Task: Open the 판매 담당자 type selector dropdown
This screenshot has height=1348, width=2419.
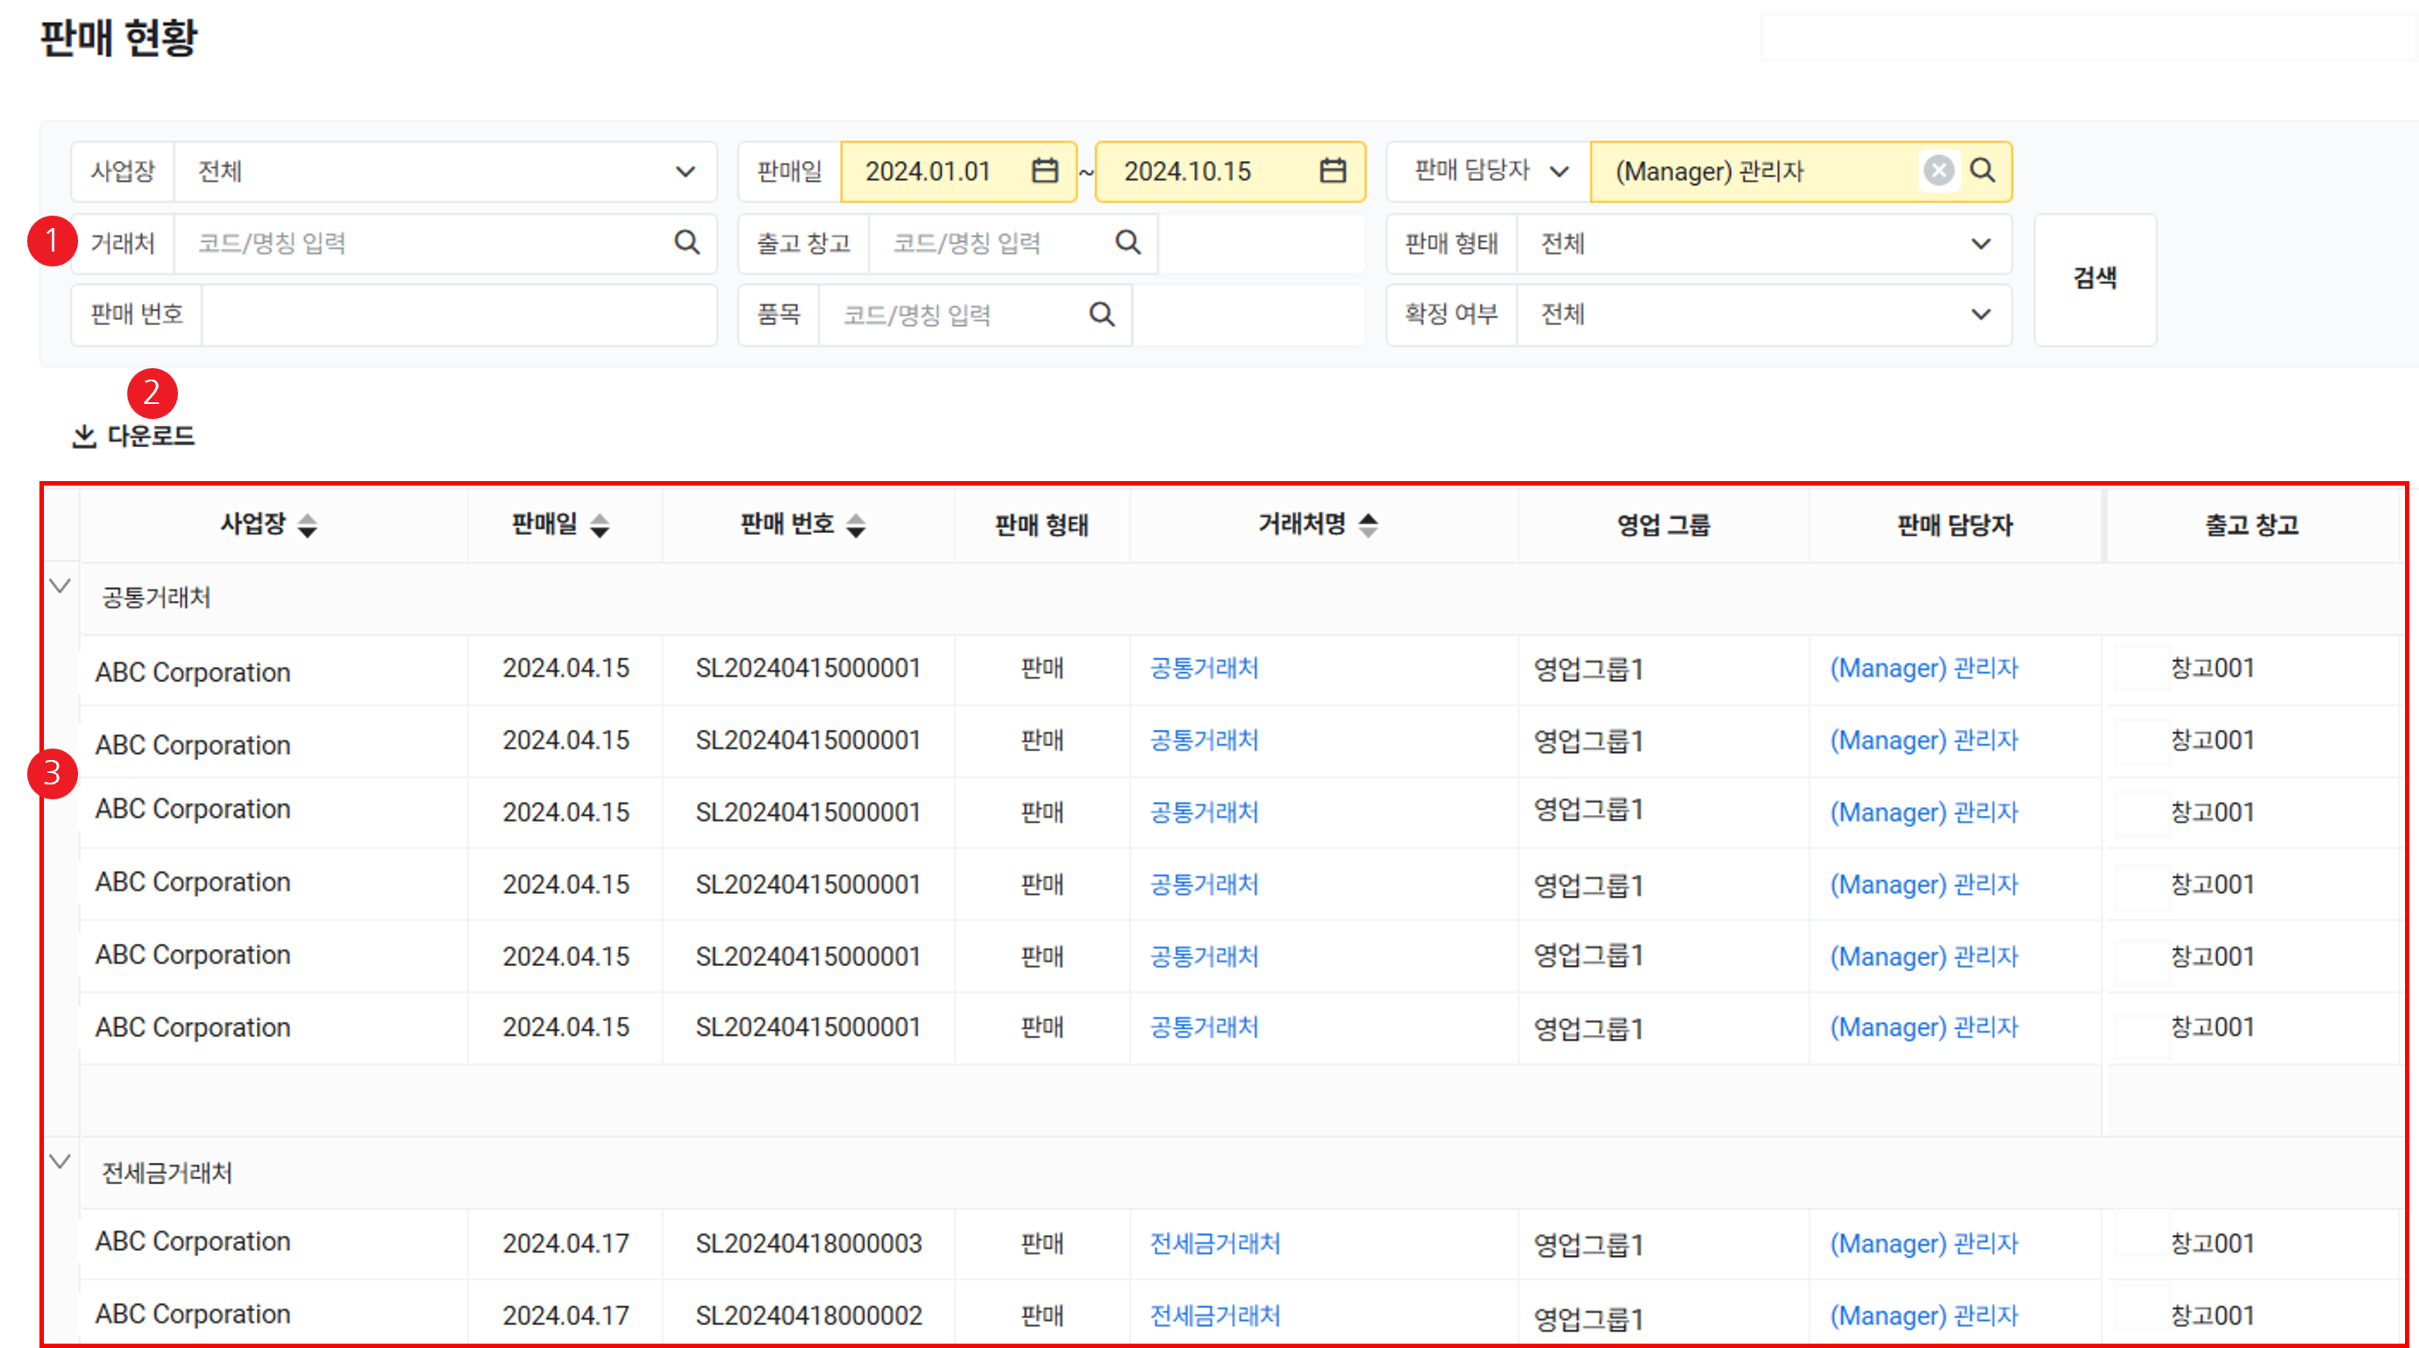Action: click(1559, 172)
